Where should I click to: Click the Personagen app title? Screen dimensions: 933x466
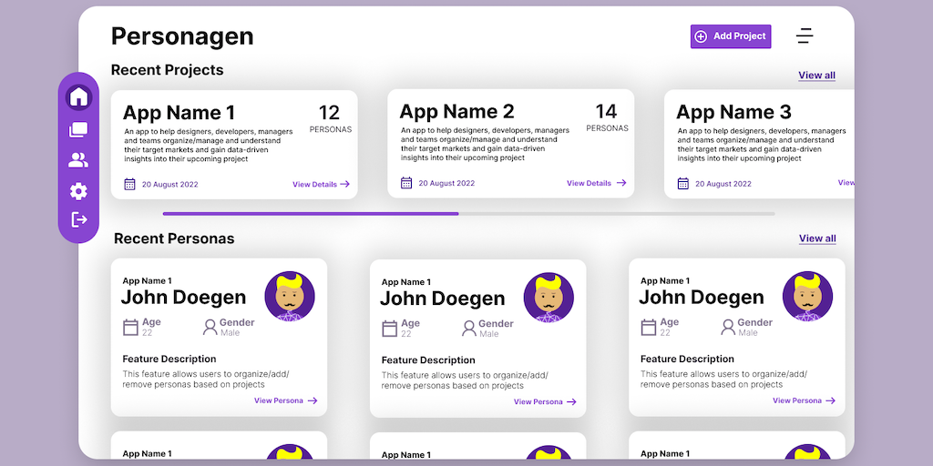[x=182, y=36]
